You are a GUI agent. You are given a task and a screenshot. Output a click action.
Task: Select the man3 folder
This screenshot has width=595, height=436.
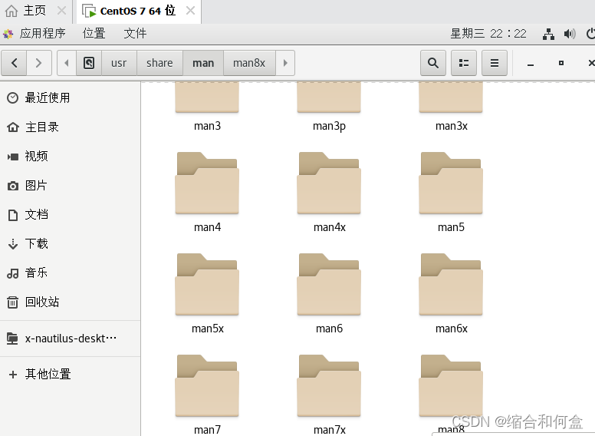207,107
